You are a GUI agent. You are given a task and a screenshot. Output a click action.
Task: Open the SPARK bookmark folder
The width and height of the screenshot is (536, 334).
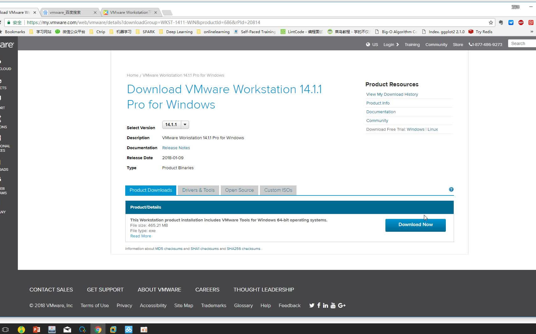145,32
